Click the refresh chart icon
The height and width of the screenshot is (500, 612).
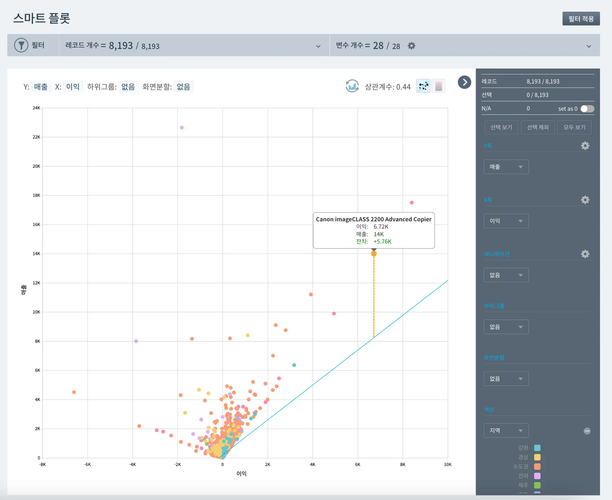tap(352, 86)
